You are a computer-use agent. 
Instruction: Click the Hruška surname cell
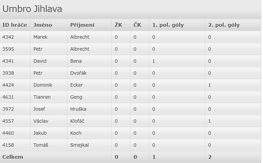(78, 109)
